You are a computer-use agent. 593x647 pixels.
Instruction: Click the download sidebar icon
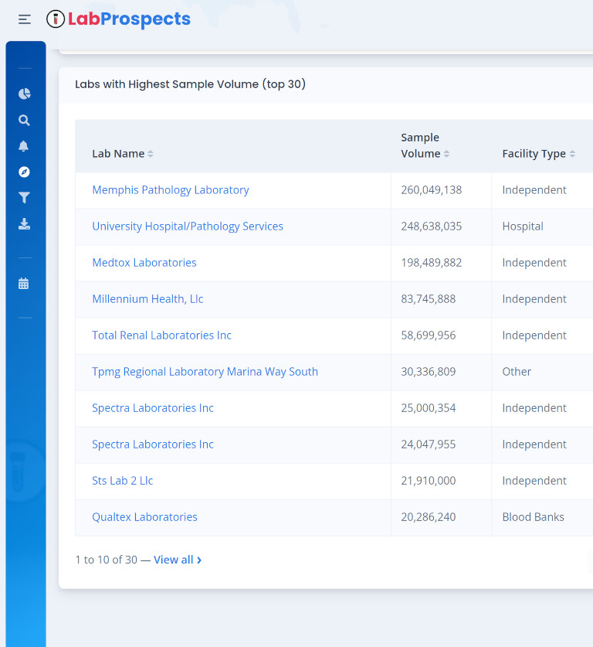pyautogui.click(x=24, y=223)
